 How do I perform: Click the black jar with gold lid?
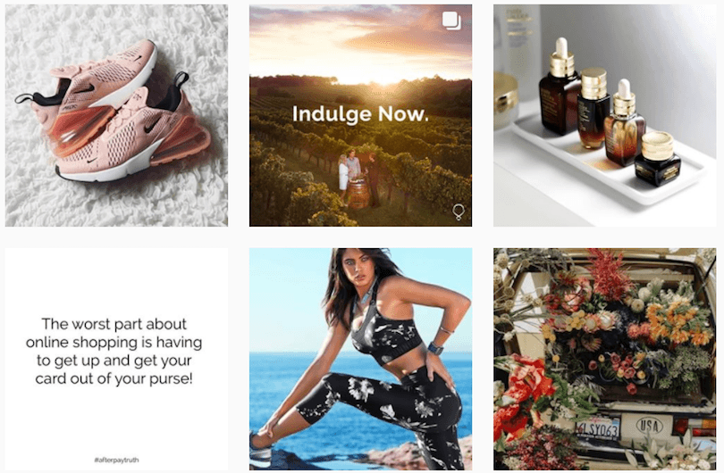click(657, 159)
